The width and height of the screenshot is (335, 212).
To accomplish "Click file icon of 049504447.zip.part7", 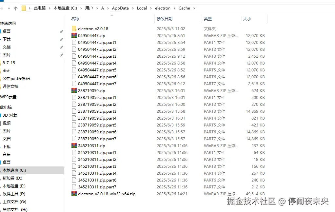I will [x=74, y=84].
